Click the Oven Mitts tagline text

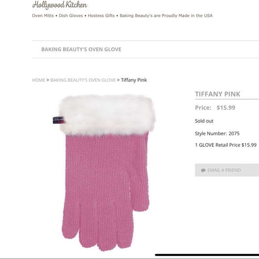(43, 16)
